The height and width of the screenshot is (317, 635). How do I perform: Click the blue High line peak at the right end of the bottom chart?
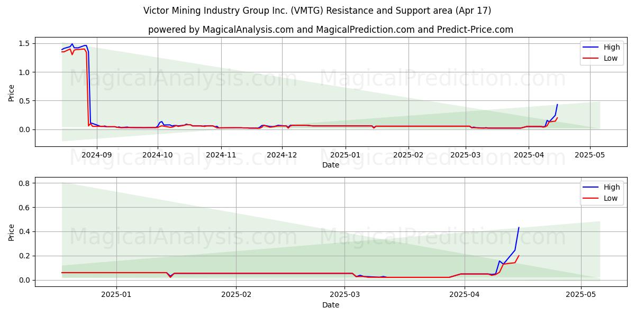coord(519,228)
